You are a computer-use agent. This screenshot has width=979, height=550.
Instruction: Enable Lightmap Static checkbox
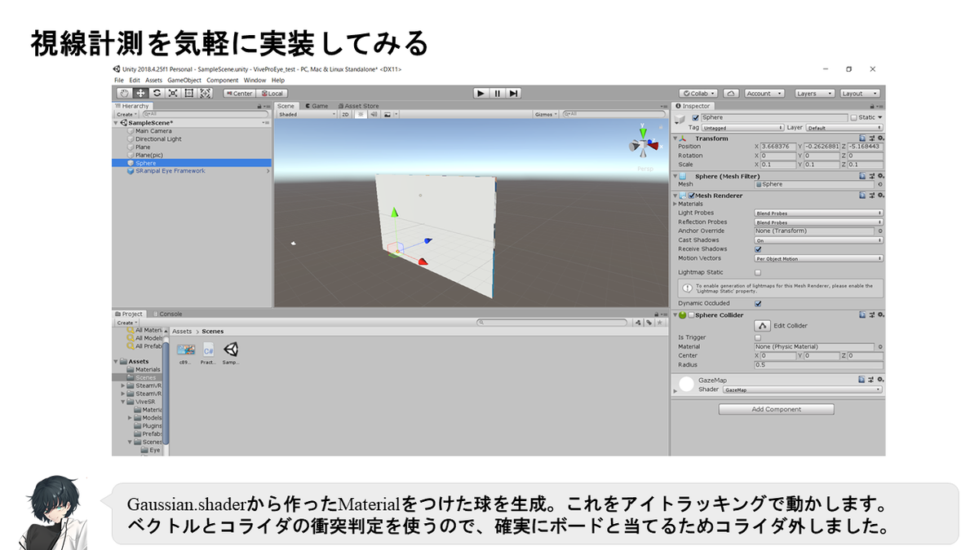[x=758, y=272]
